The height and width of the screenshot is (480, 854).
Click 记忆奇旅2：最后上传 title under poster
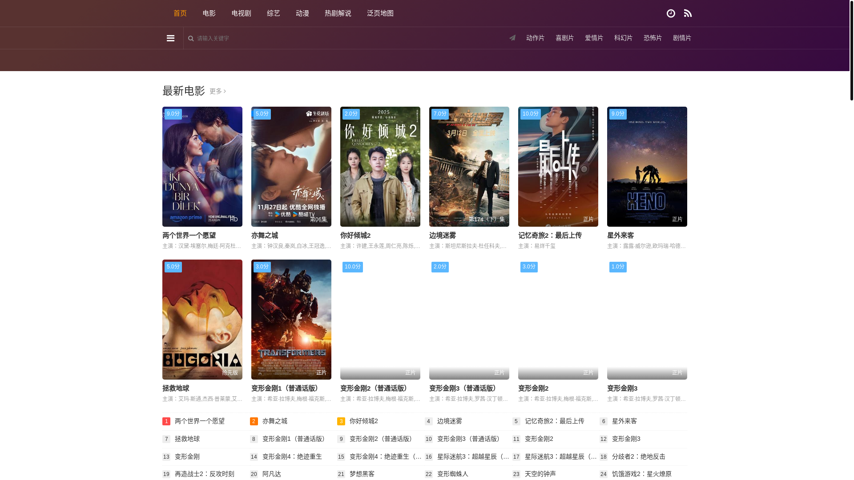[550, 236]
